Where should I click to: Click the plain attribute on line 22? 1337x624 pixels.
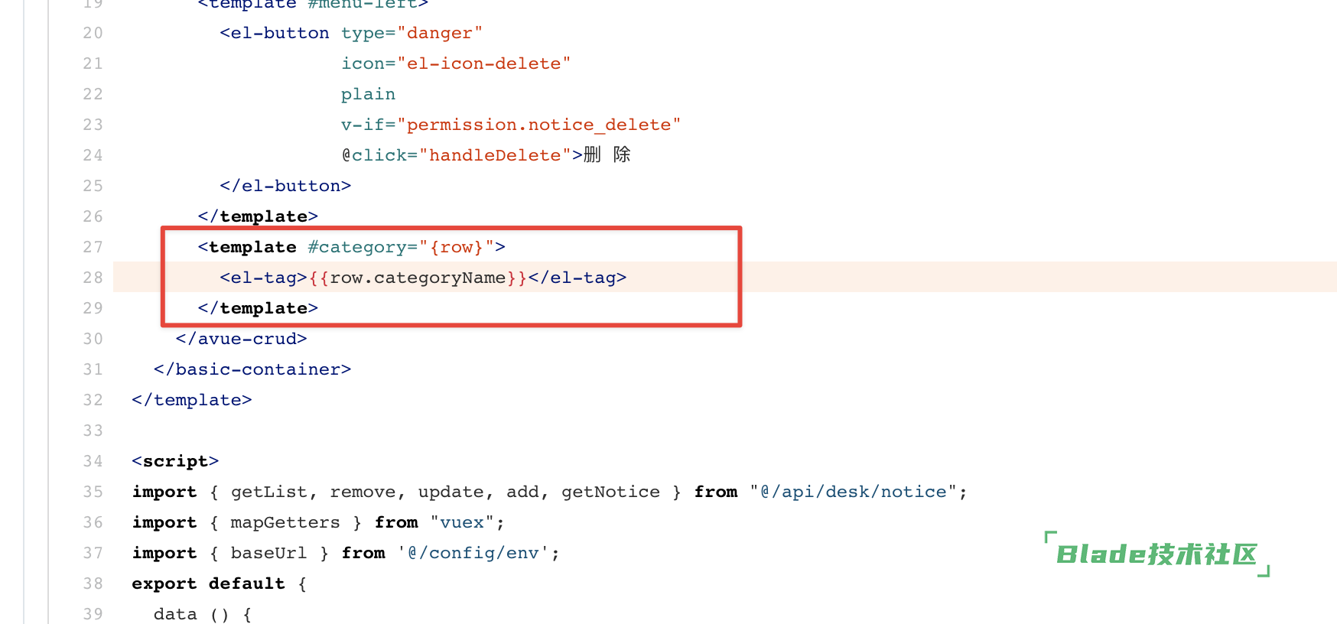click(x=368, y=94)
